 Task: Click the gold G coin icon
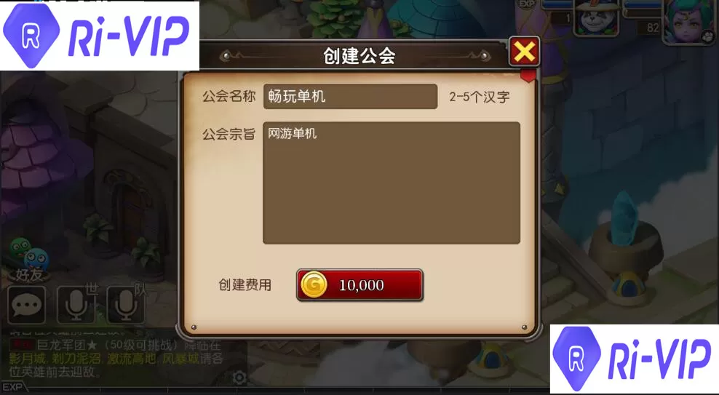[314, 284]
